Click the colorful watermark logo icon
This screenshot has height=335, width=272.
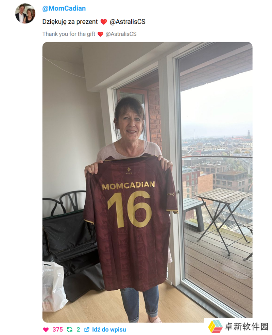coord(215,326)
